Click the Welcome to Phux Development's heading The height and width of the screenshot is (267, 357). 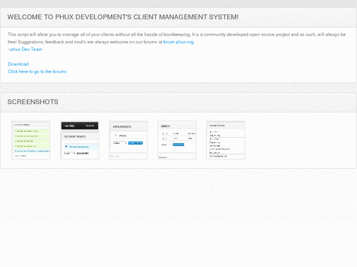tap(123, 17)
